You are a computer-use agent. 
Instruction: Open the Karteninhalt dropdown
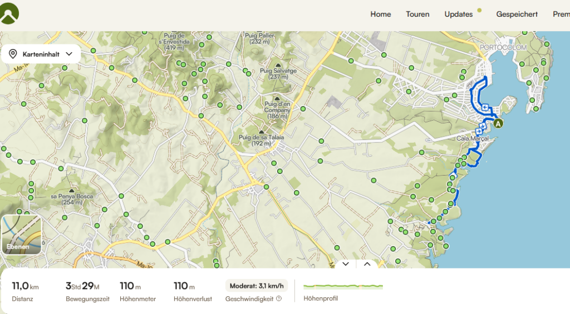coord(42,54)
